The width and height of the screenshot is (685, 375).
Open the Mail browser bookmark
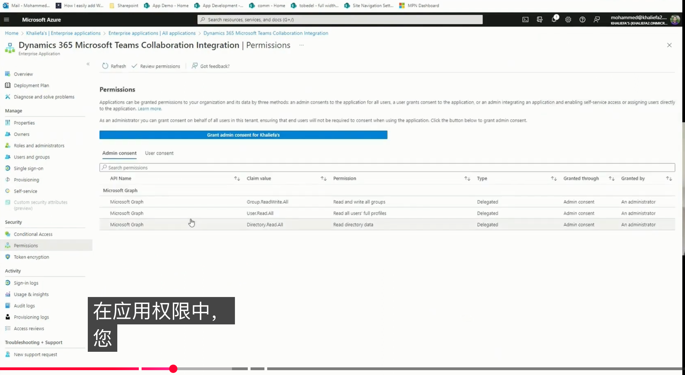27,6
